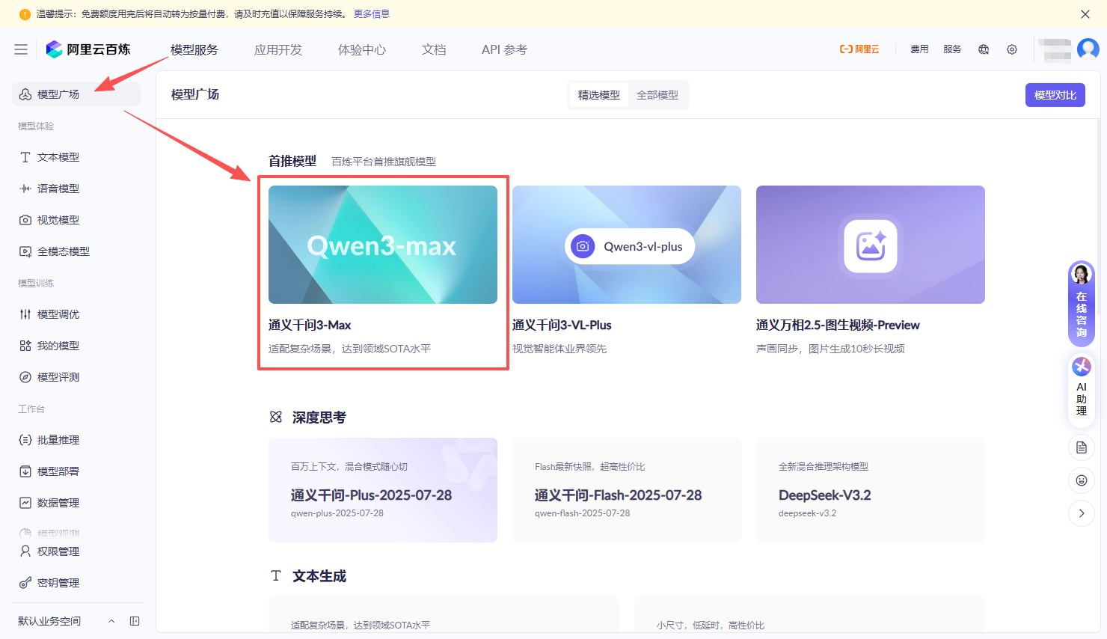
Task: Select the 精选模型 segment
Action: coord(598,95)
